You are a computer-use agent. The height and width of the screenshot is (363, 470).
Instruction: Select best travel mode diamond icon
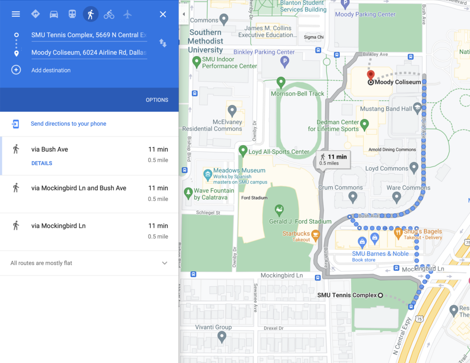(x=35, y=14)
